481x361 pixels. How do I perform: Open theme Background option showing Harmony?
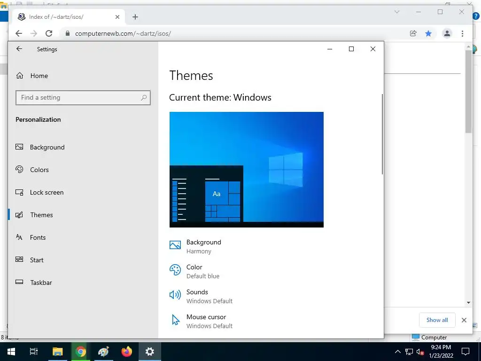(x=195, y=246)
